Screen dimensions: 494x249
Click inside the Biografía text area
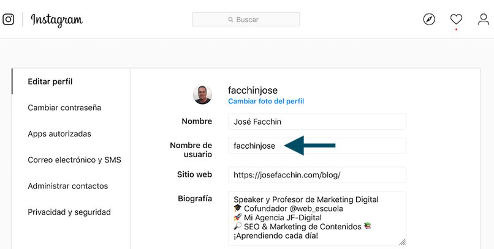tap(317, 218)
